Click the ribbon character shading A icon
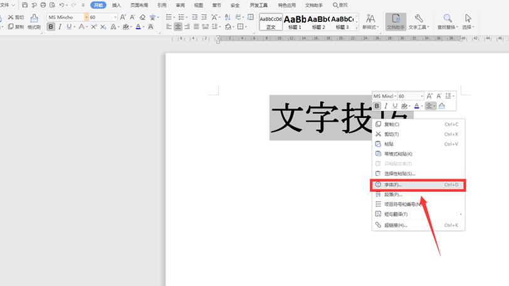The height and width of the screenshot is (286, 509). [150, 26]
